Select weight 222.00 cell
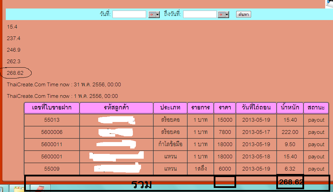Viewport: 333px width, 192px height. 290,132
